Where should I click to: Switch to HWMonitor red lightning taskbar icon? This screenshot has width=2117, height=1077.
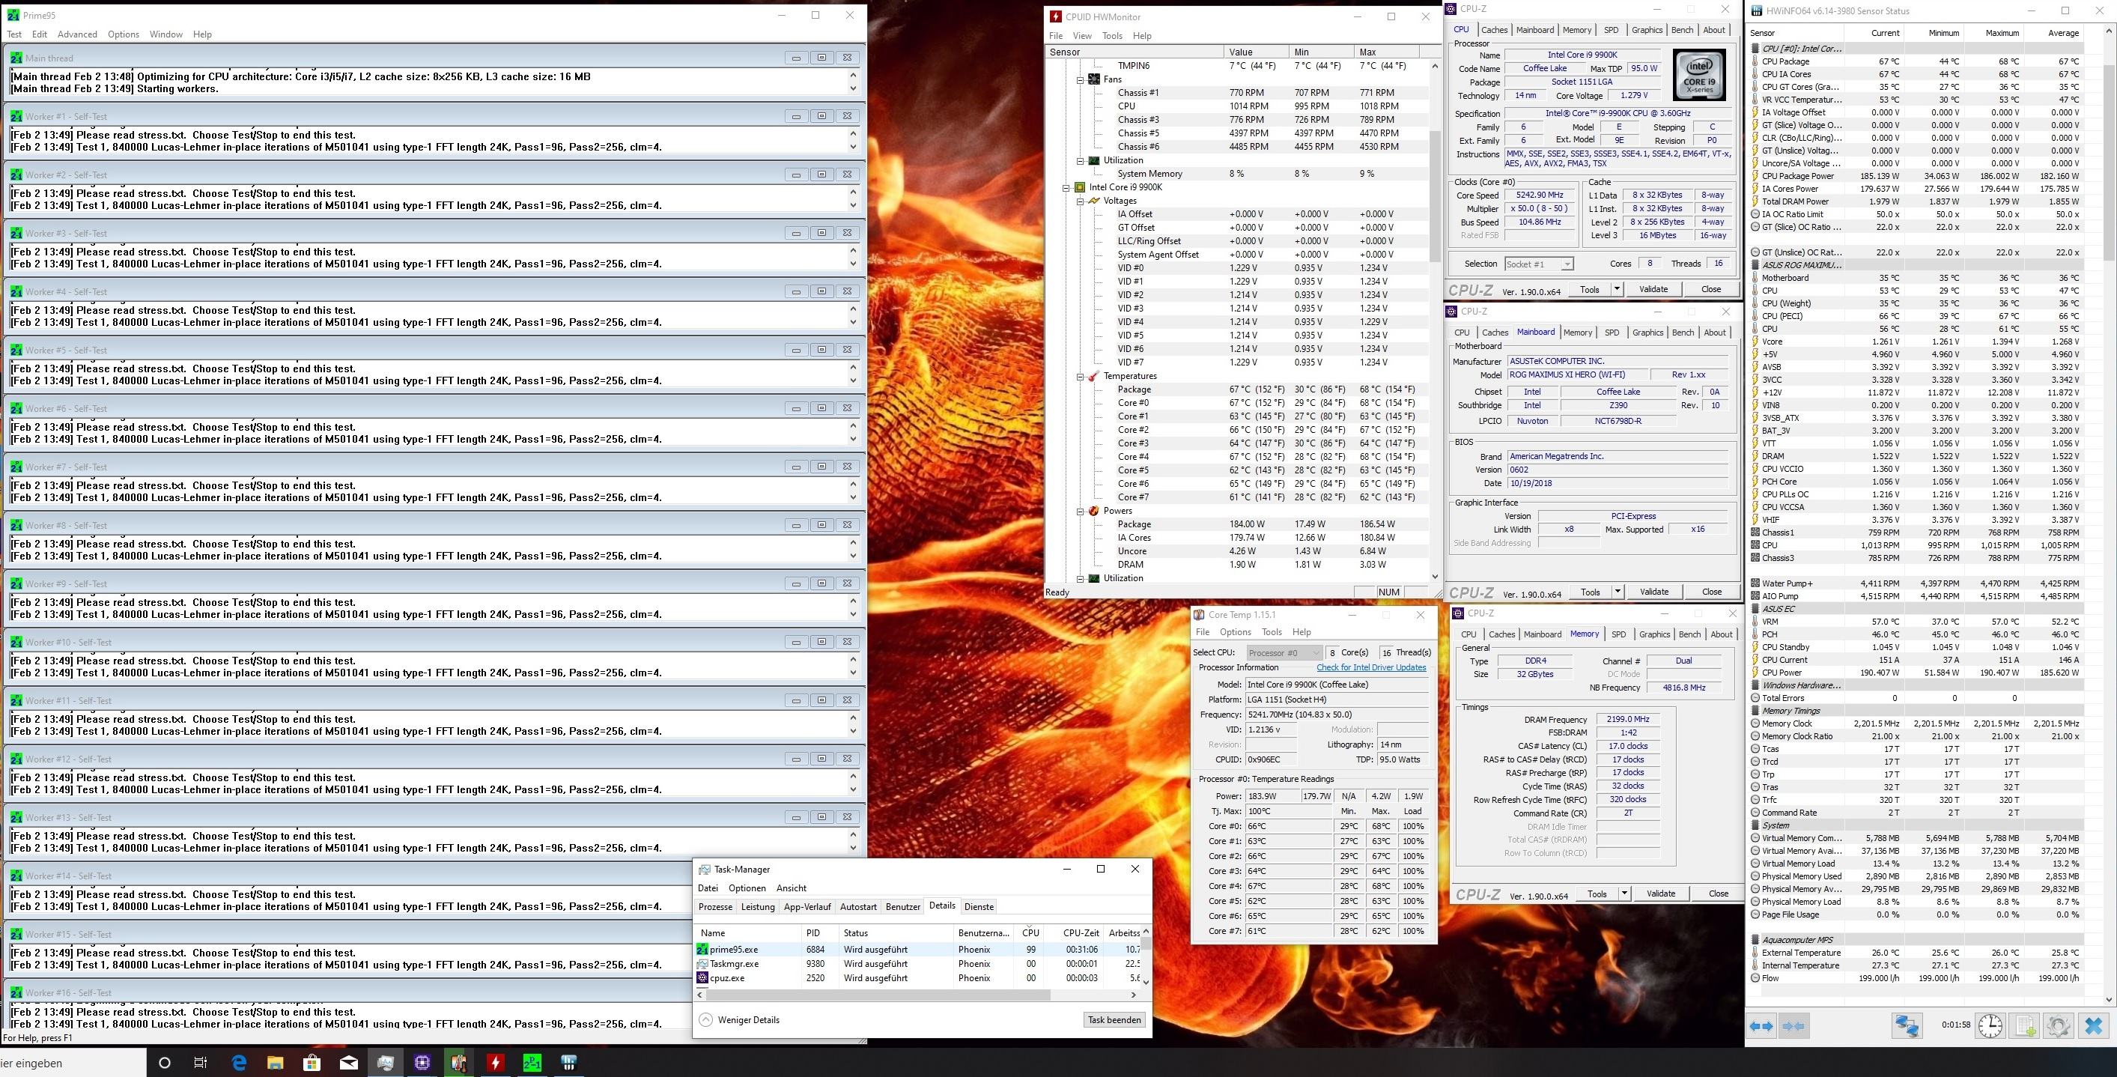[496, 1063]
